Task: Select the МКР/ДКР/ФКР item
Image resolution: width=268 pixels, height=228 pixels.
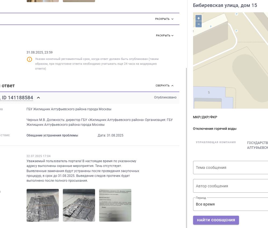Action: point(205,117)
